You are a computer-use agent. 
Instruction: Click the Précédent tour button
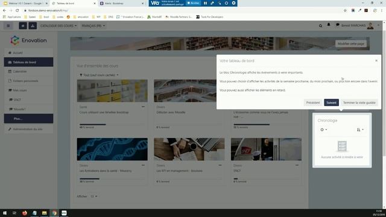(313, 102)
